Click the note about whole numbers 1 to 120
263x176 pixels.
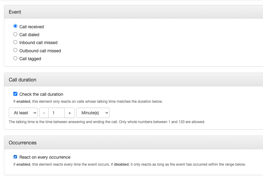107,122
